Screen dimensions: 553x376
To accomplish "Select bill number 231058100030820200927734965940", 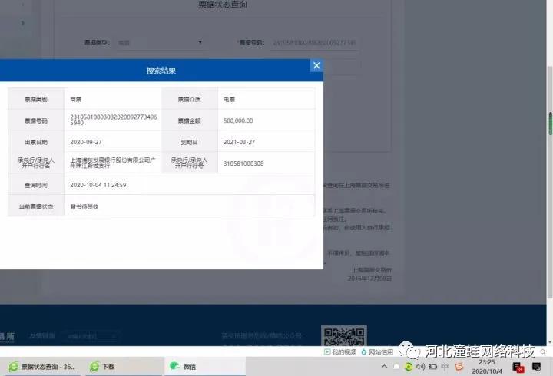I will 113,120.
